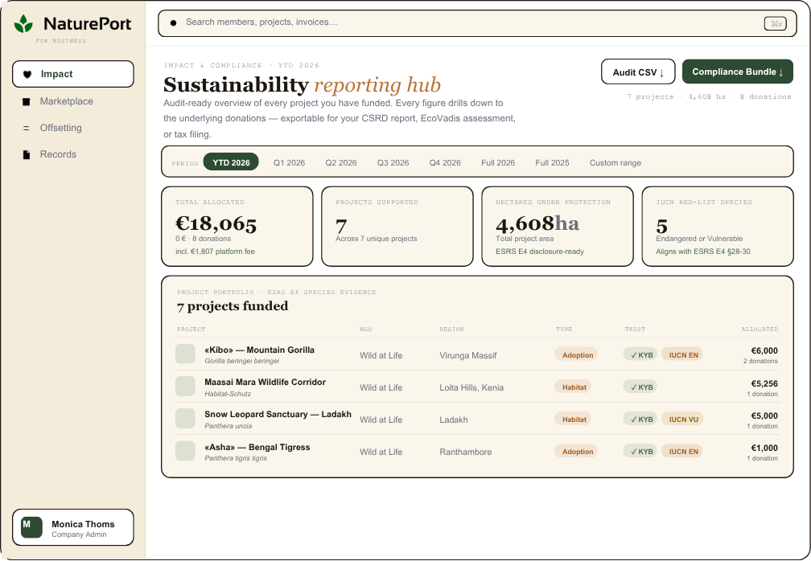The image size is (811, 561).
Task: Switch period to Q1 2026
Action: point(289,162)
